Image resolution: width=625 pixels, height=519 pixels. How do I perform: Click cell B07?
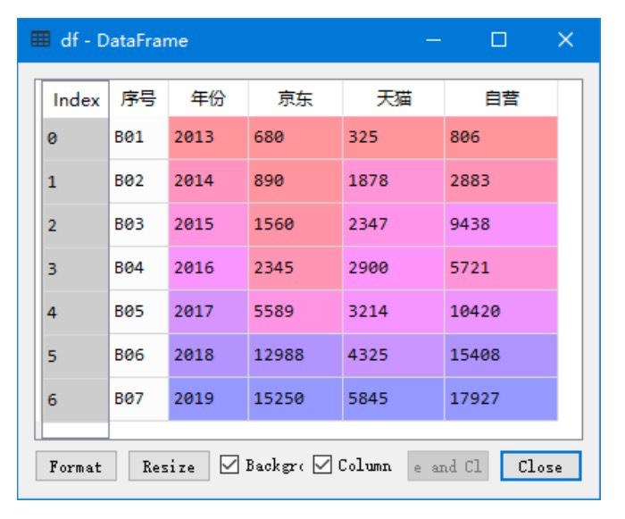(138, 398)
